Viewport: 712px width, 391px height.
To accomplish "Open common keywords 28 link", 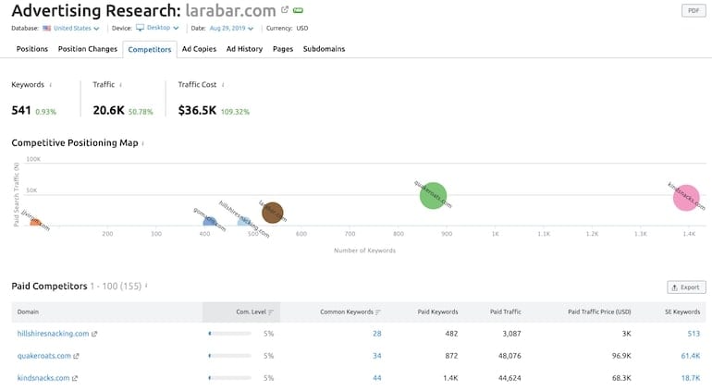I will tap(377, 334).
